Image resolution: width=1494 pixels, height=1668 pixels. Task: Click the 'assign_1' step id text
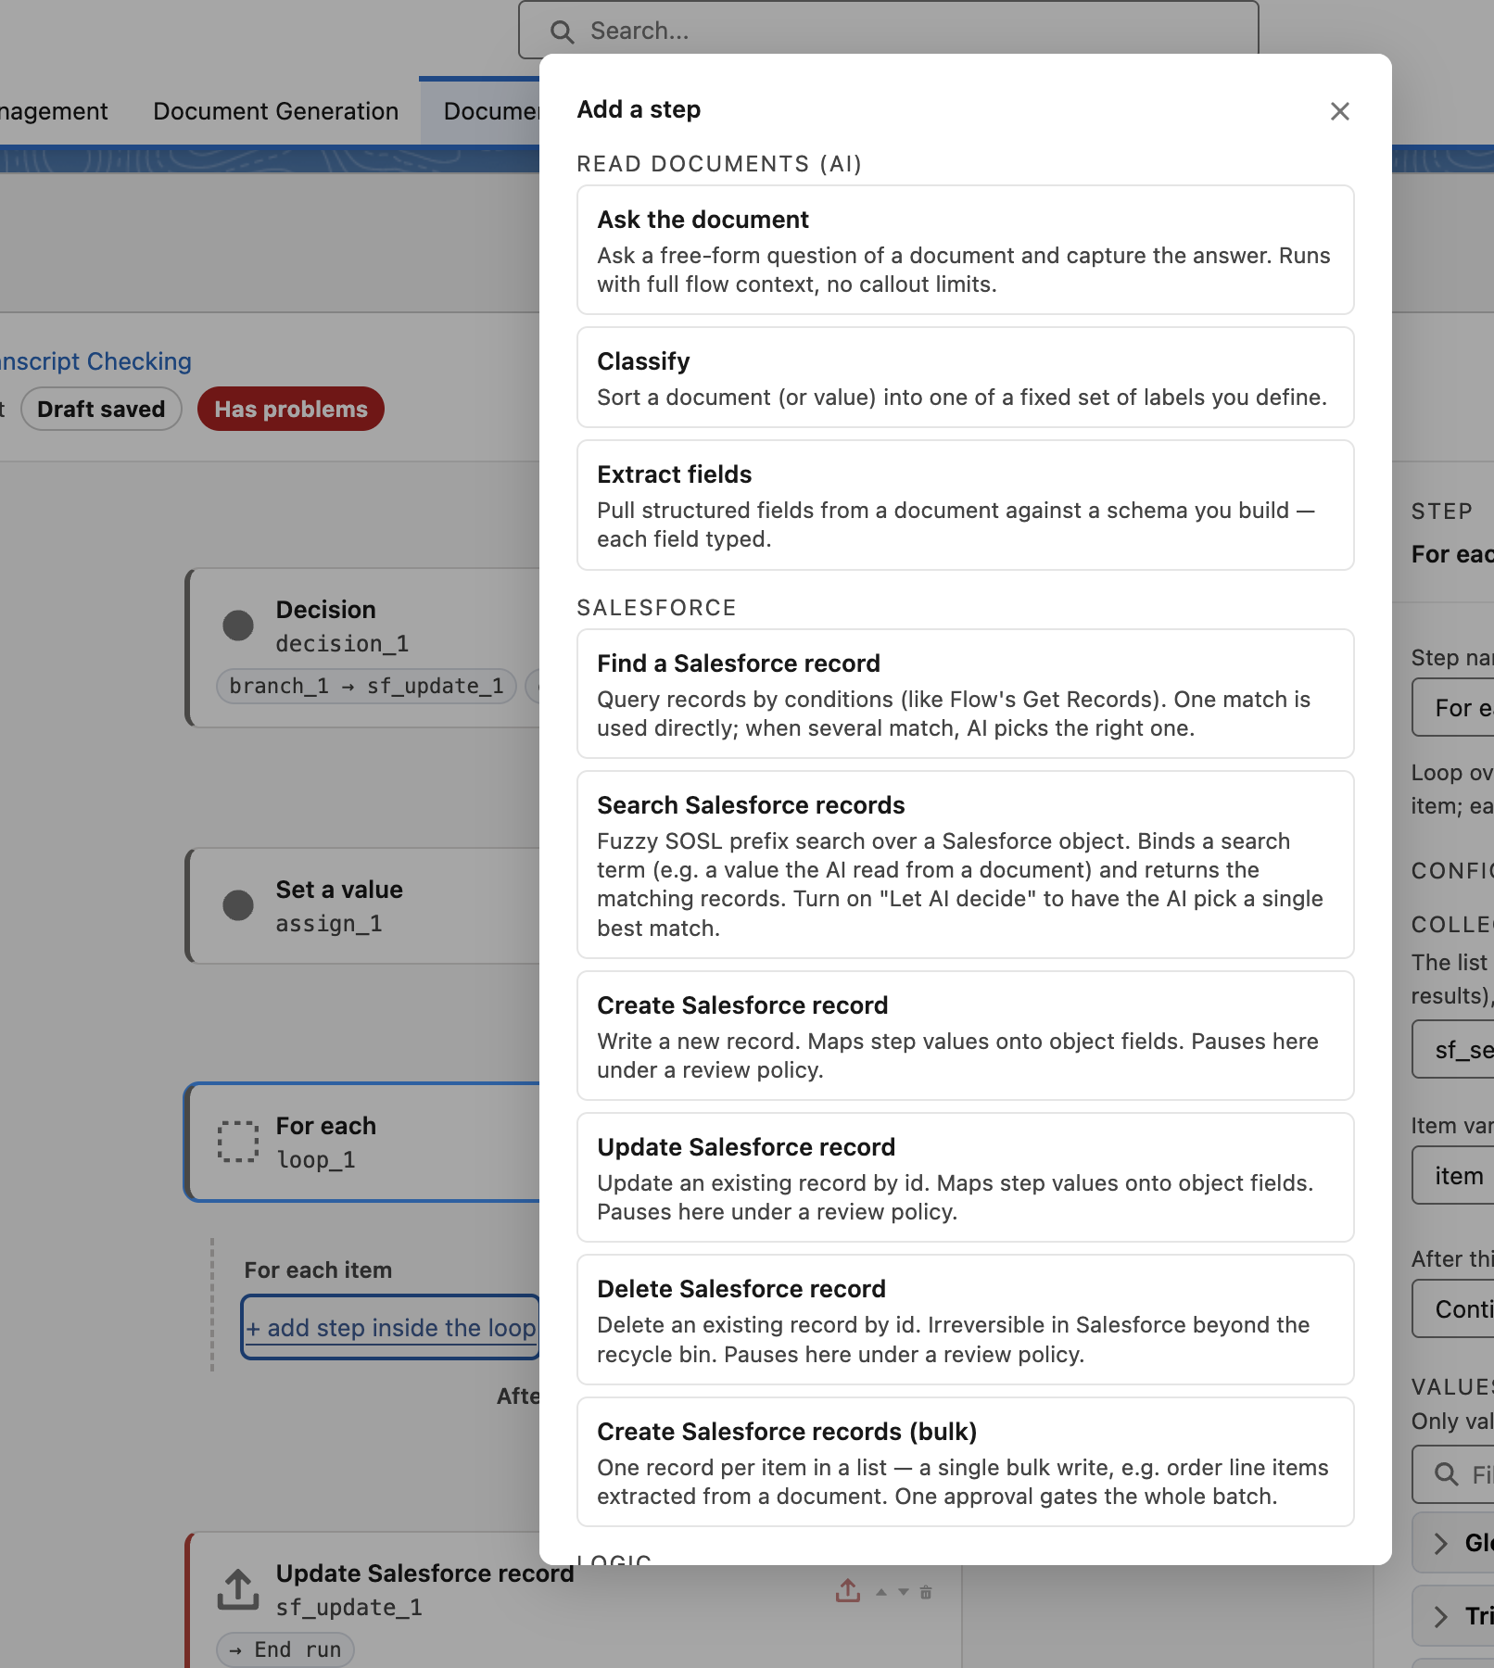tap(329, 923)
